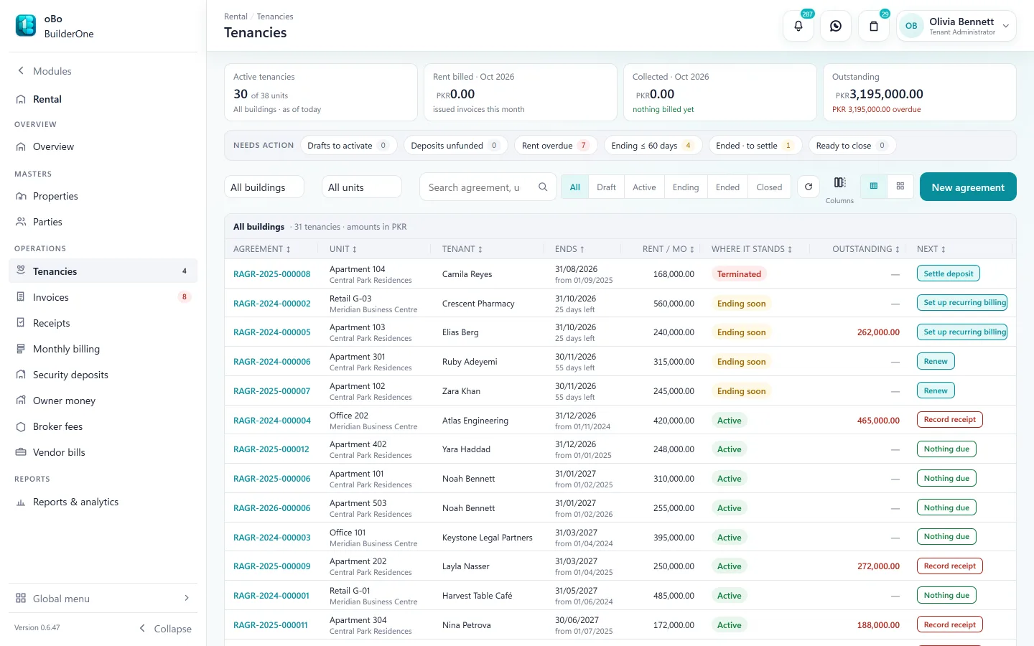Click the Parties people icon in sidebar

pyautogui.click(x=21, y=222)
